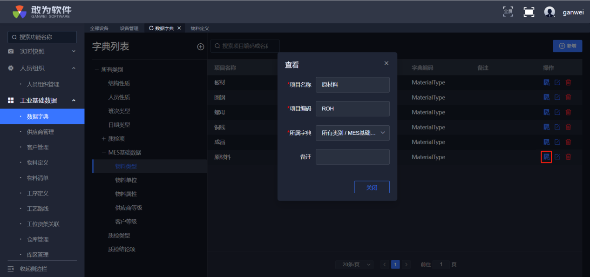The width and height of the screenshot is (590, 277).
Task: View details icon for 成品 row
Action: coord(546,142)
